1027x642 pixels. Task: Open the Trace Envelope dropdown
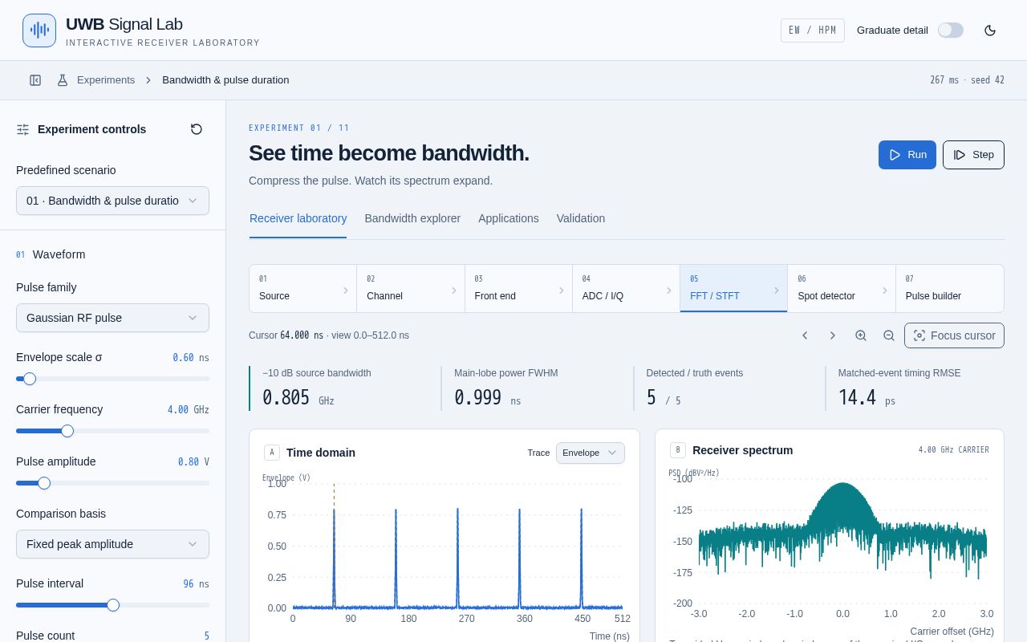click(x=591, y=453)
